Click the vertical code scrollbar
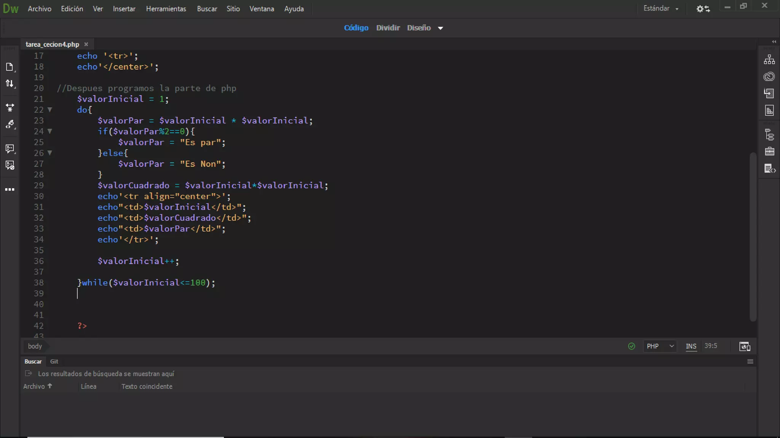The image size is (780, 438). pyautogui.click(x=753, y=236)
